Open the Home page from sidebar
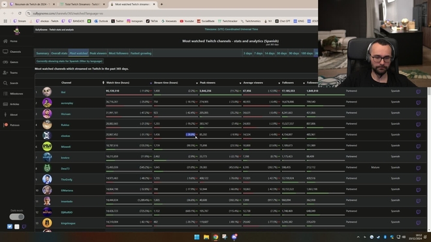Screen dimensions: 431x242 pyautogui.click(x=10, y=41)
